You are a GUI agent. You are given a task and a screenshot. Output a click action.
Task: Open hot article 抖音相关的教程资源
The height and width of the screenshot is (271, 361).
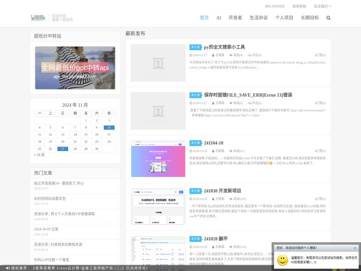click(58, 244)
